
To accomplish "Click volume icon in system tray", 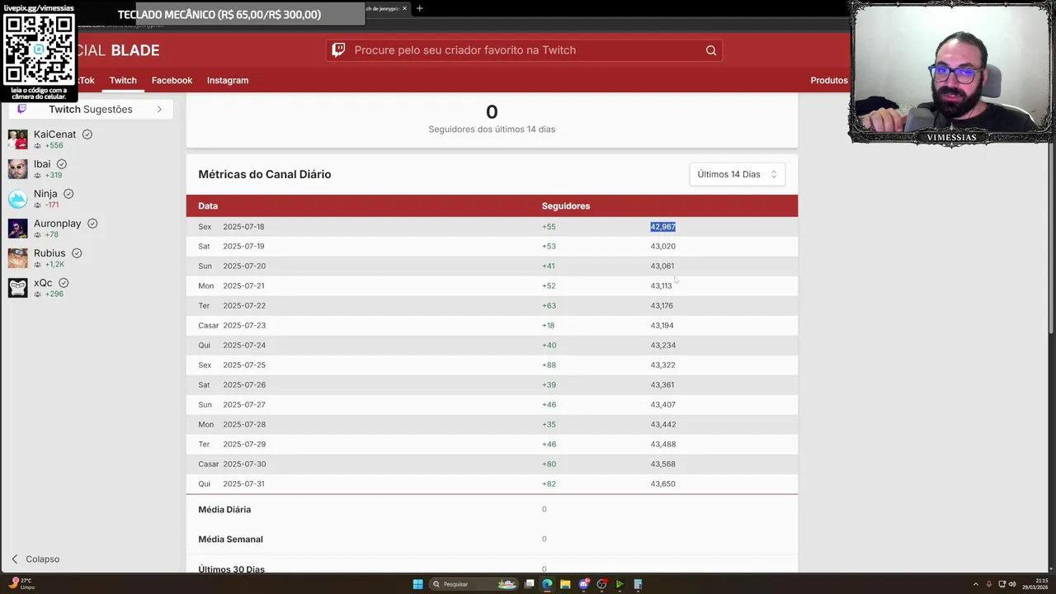I will [1012, 584].
